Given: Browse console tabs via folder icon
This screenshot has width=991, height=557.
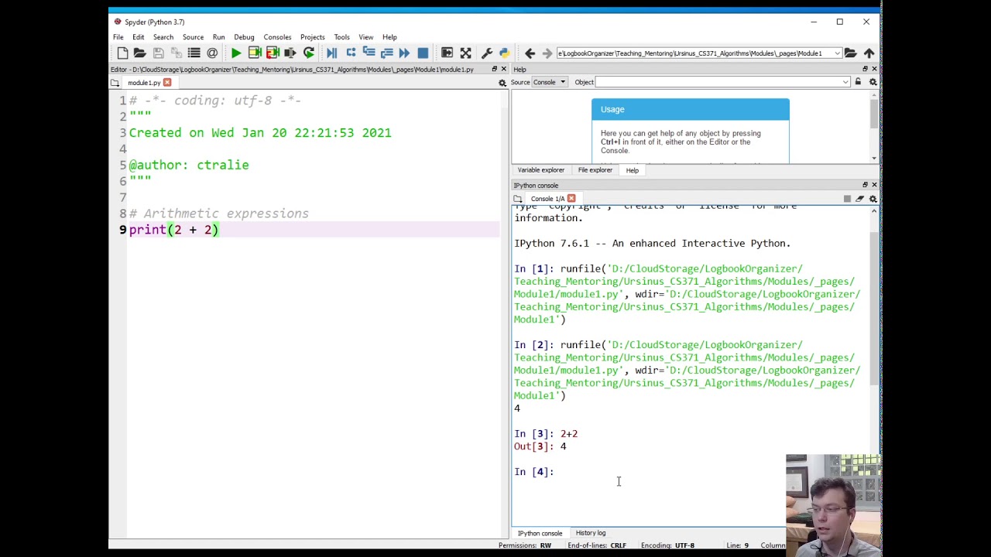Looking at the screenshot, I should point(517,199).
